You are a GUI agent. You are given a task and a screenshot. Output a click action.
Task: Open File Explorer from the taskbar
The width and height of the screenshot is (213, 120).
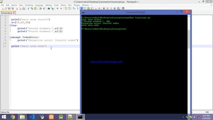point(22,117)
